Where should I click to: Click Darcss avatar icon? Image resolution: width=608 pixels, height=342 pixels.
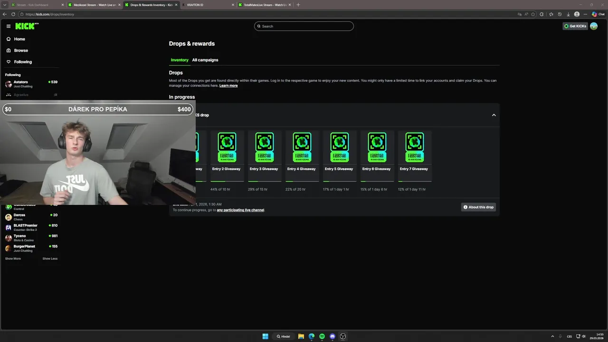pyautogui.click(x=9, y=217)
